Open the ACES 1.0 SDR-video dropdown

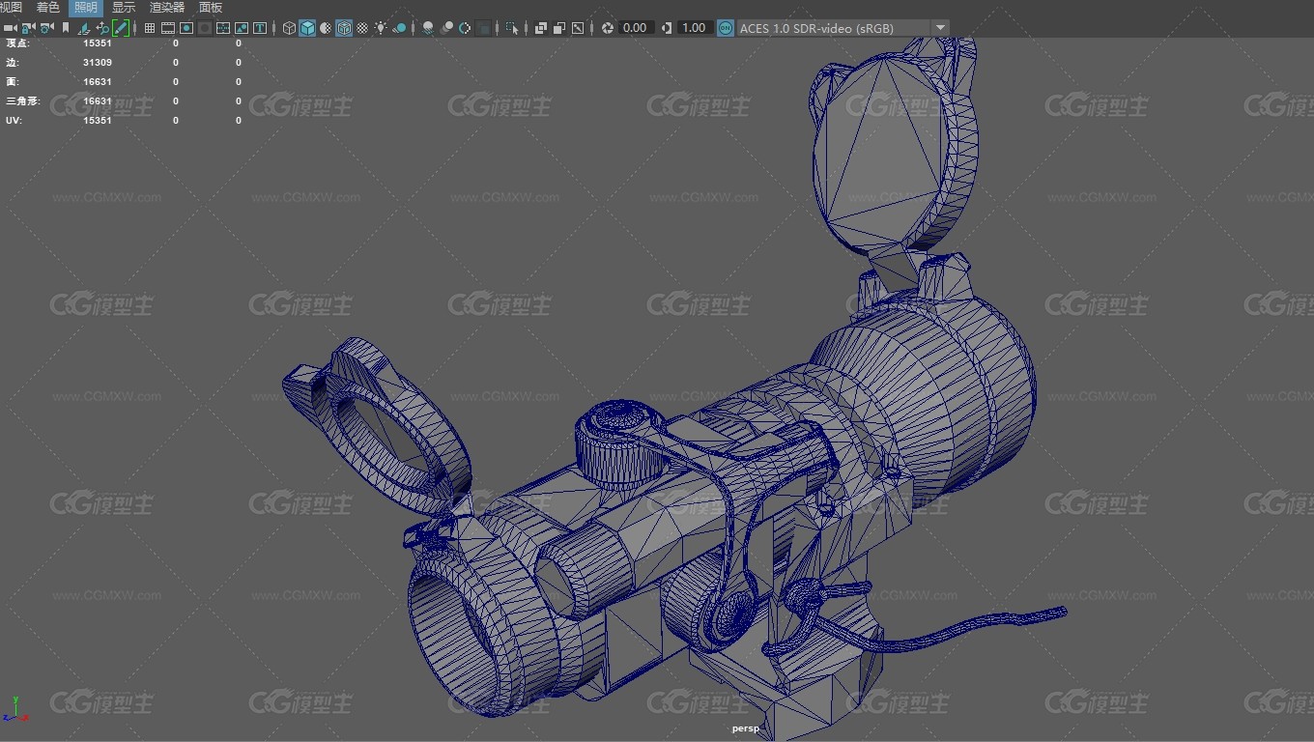click(x=843, y=28)
